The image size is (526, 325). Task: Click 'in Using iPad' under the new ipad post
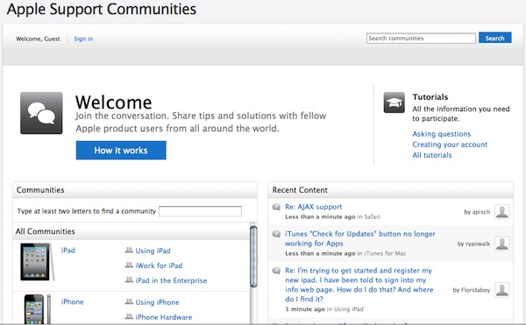(x=345, y=309)
